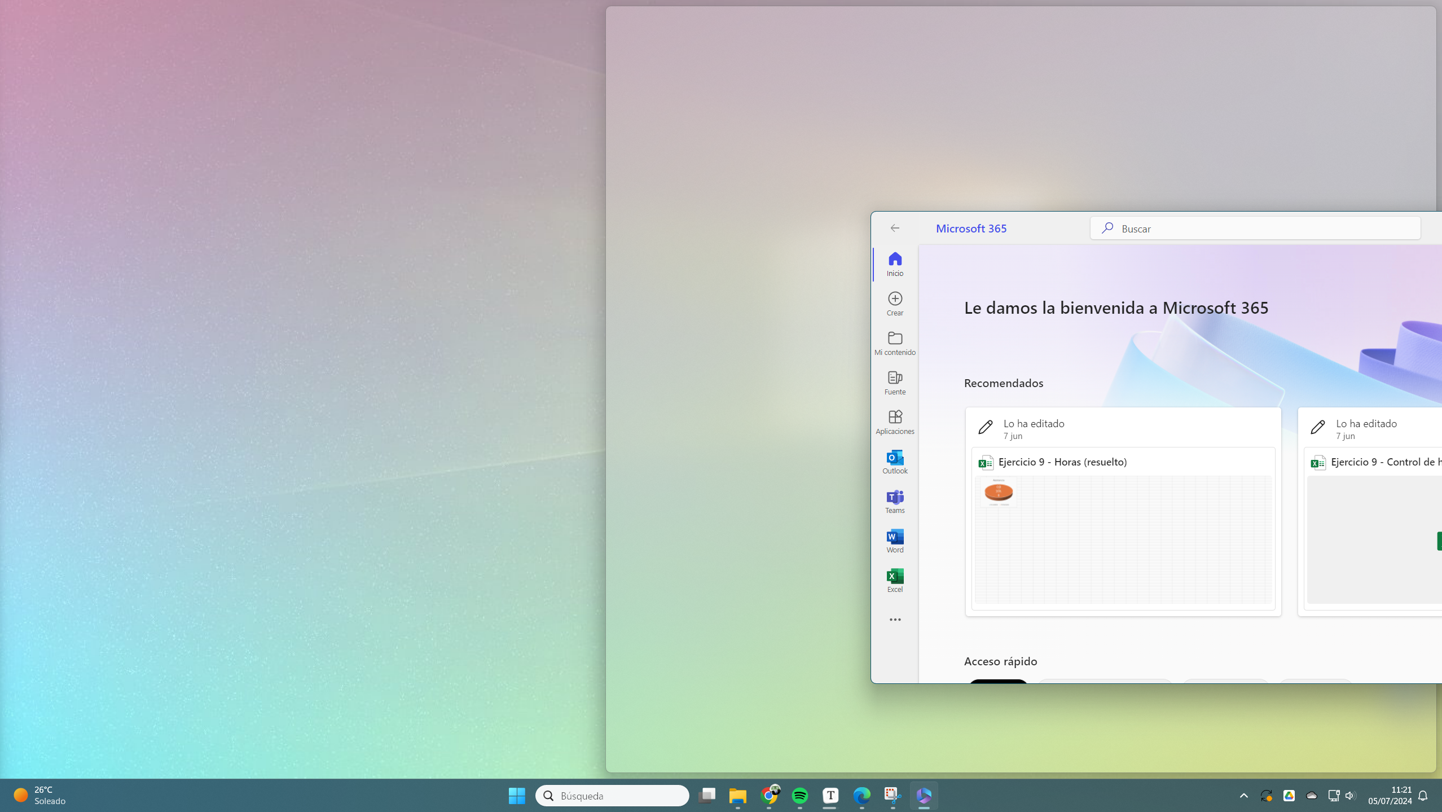
Task: Open Ejercicio 9 - Control de h file
Action: pyautogui.click(x=1386, y=462)
